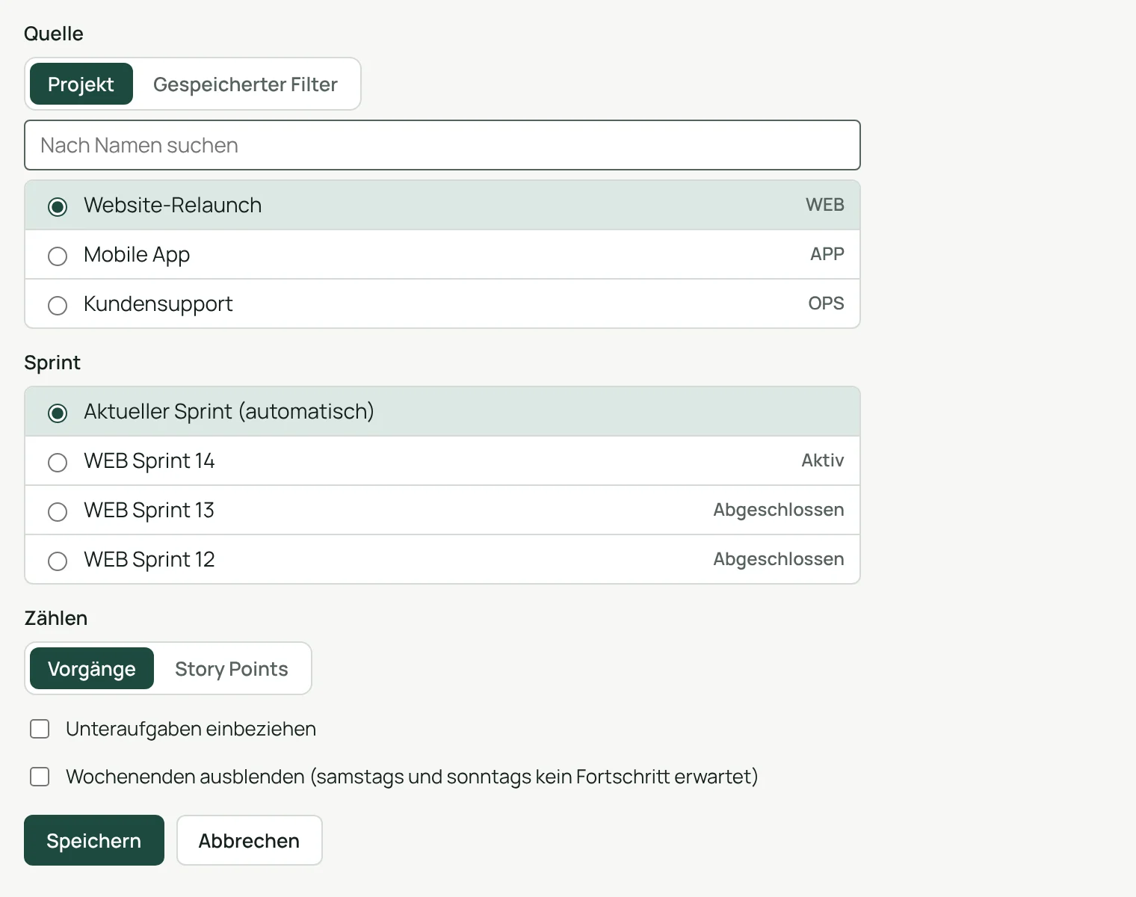Image resolution: width=1136 pixels, height=897 pixels.
Task: Set counting mode to Vorgänge
Action: coord(92,668)
